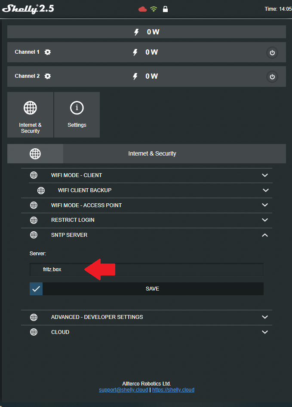Viewport: 292px width, 407px height.
Task: Click globe icon beside WIFI MODE - ACCESS POINT
Action: click(34, 205)
